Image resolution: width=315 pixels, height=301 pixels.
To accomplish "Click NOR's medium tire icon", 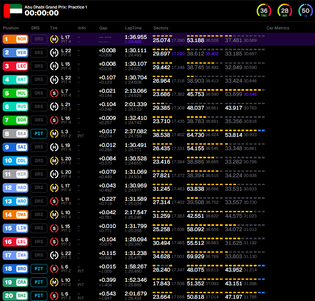I will point(54,39).
